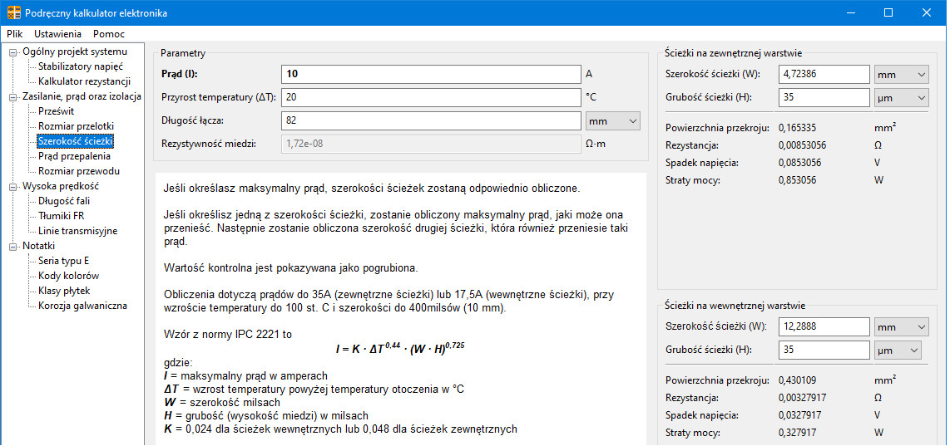950x446 pixels.
Task: Select Stabilizatory napięć in the tree
Action: point(81,66)
